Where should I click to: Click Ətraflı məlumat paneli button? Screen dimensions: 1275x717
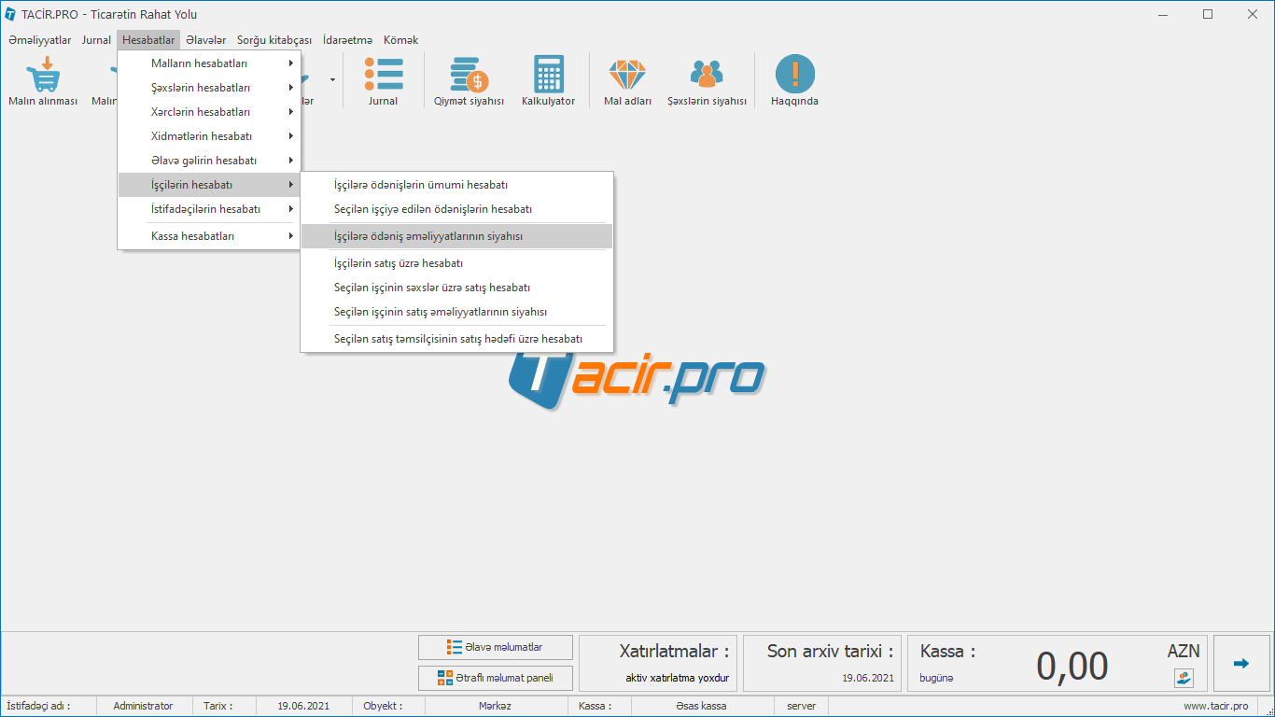(495, 678)
